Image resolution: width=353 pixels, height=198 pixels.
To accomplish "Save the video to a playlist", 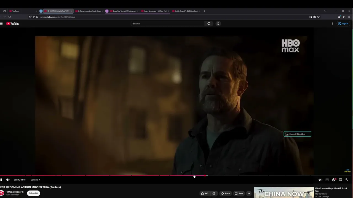I will point(239,193).
